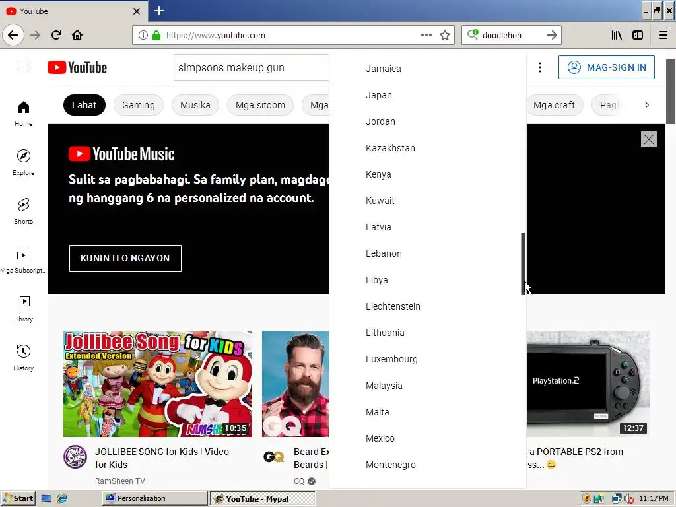Viewport: 676px width, 507px height.
Task: Choose Luxembourg from the location list
Action: click(x=428, y=359)
